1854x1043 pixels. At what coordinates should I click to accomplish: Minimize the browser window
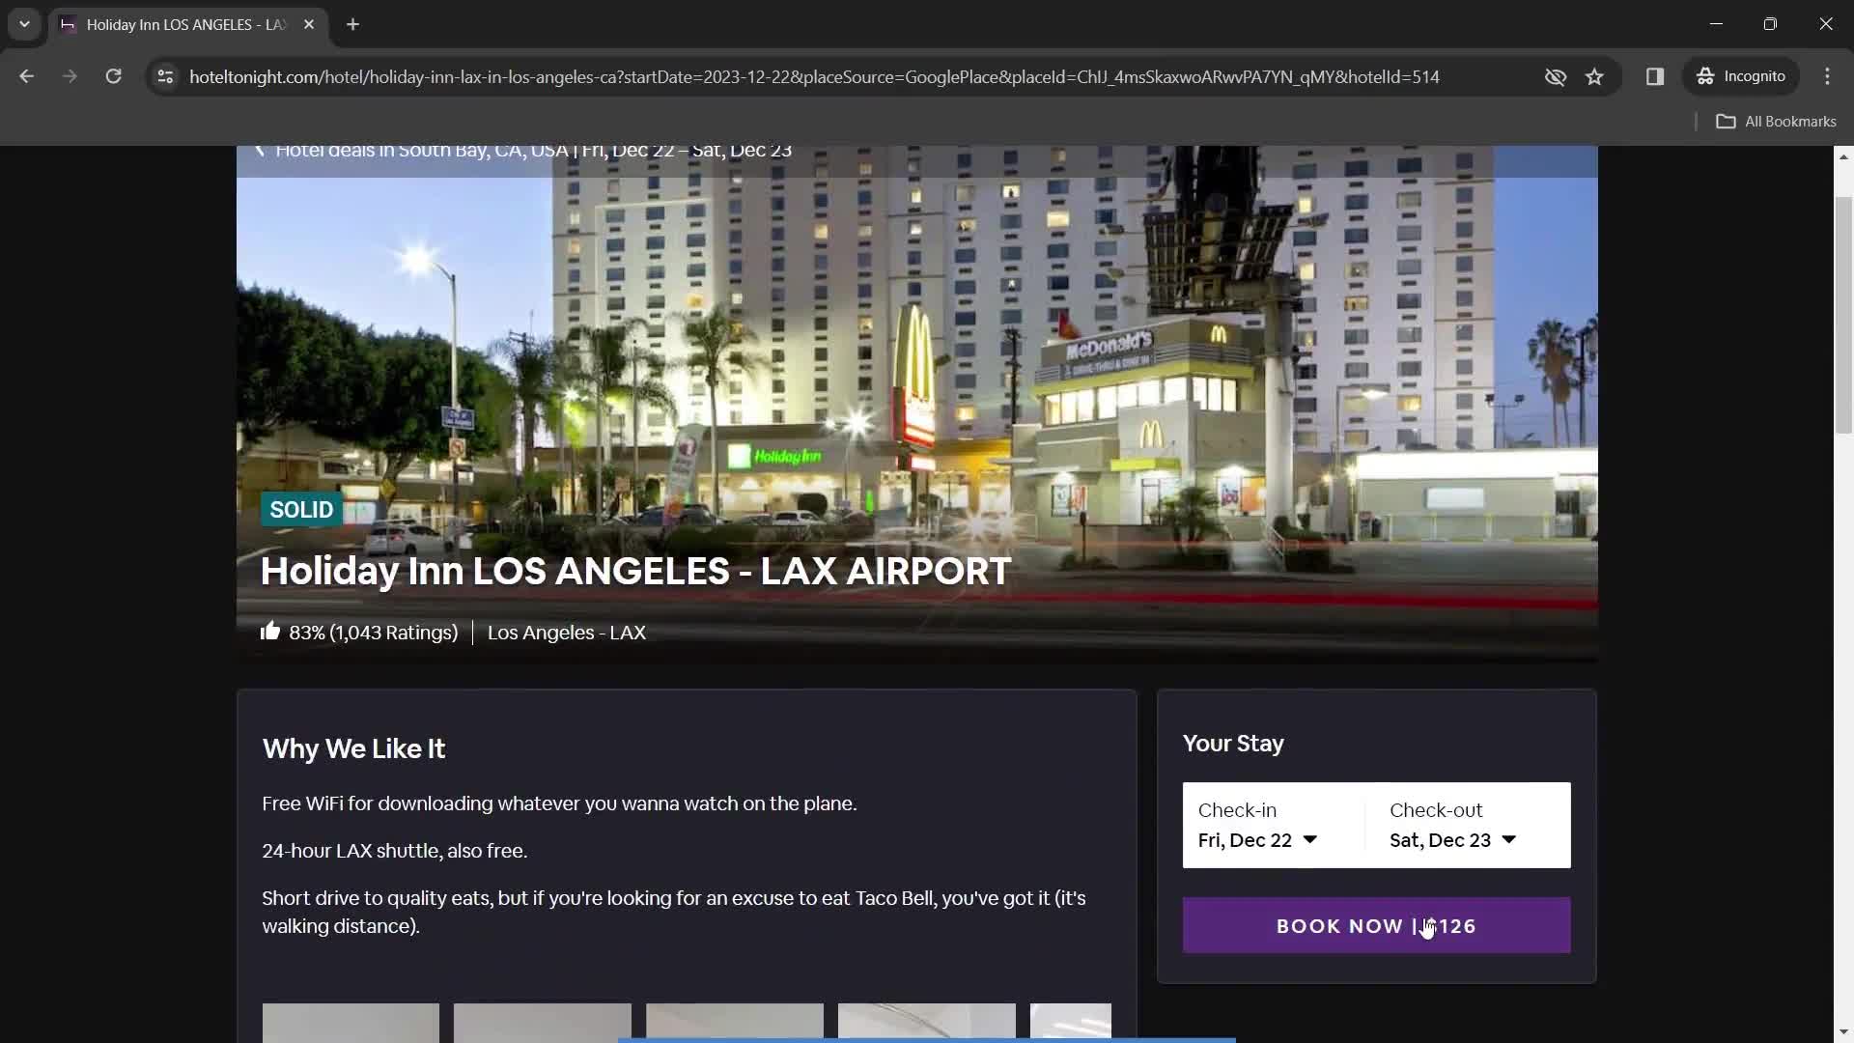click(x=1716, y=24)
